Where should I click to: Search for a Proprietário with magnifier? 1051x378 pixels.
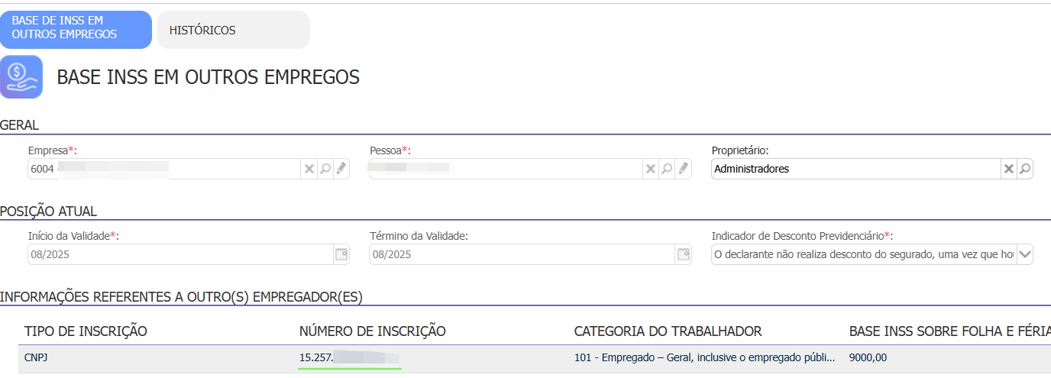click(1025, 169)
